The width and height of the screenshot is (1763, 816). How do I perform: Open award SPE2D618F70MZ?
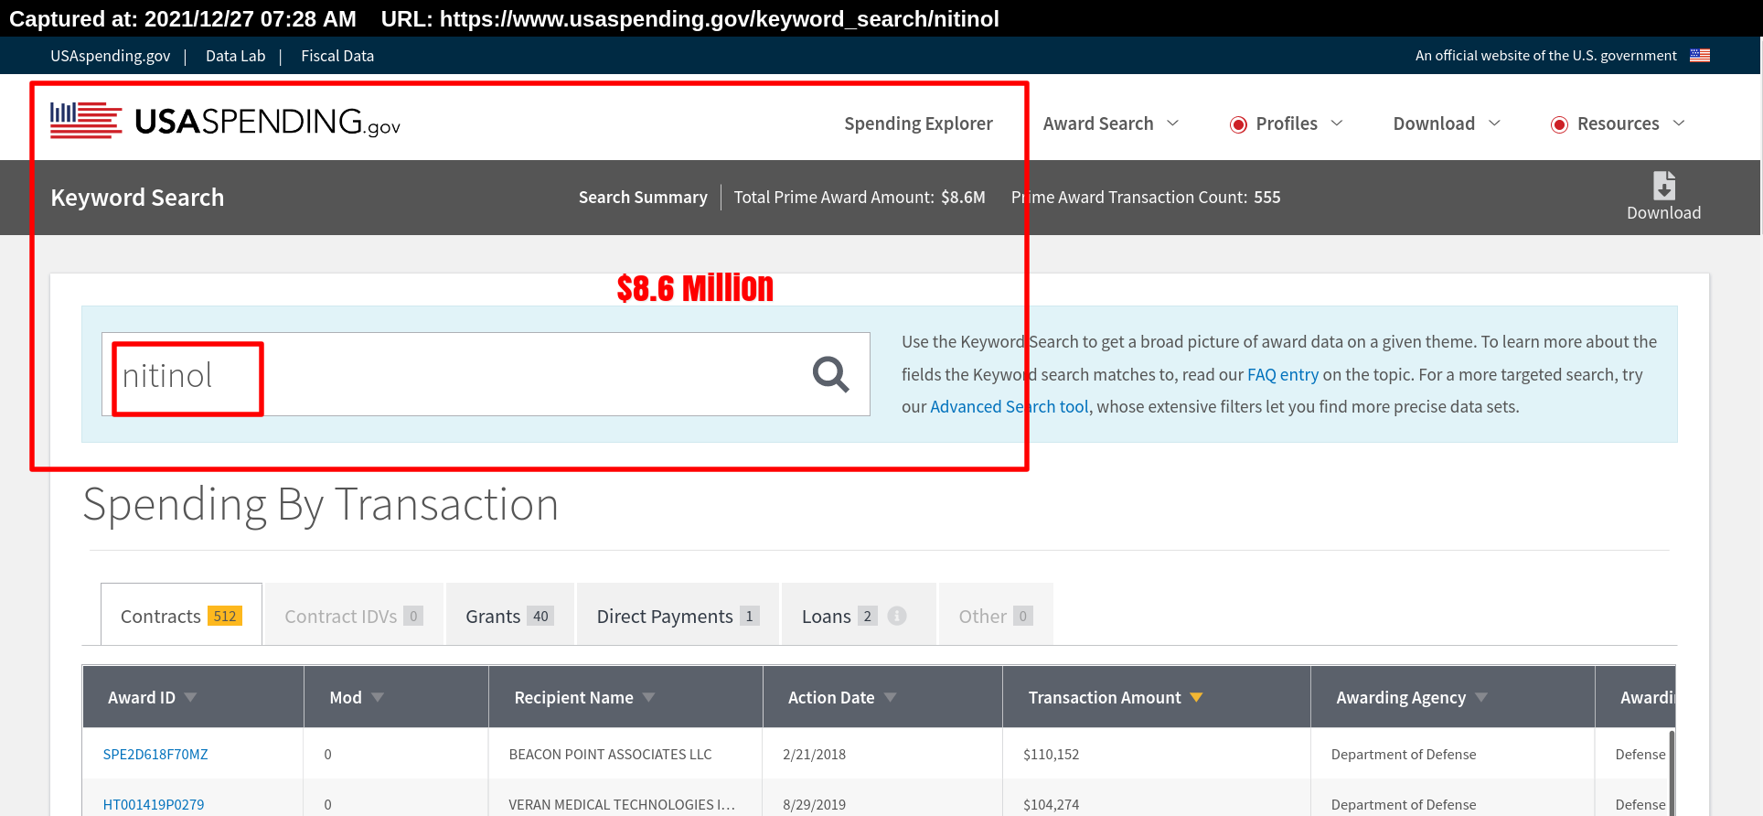155,754
